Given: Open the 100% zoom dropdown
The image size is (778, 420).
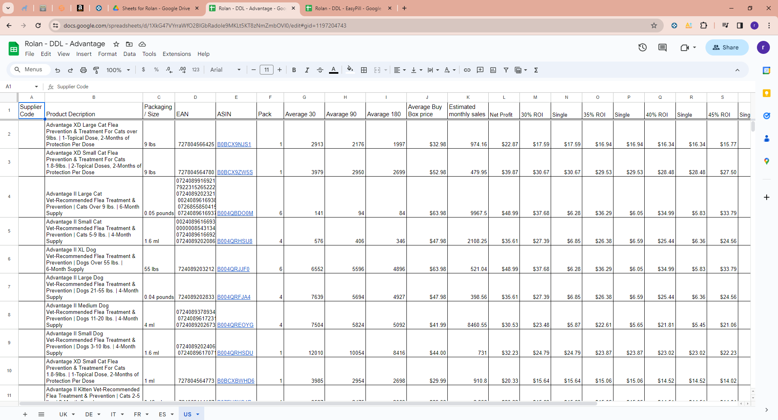Looking at the screenshot, I should (118, 70).
